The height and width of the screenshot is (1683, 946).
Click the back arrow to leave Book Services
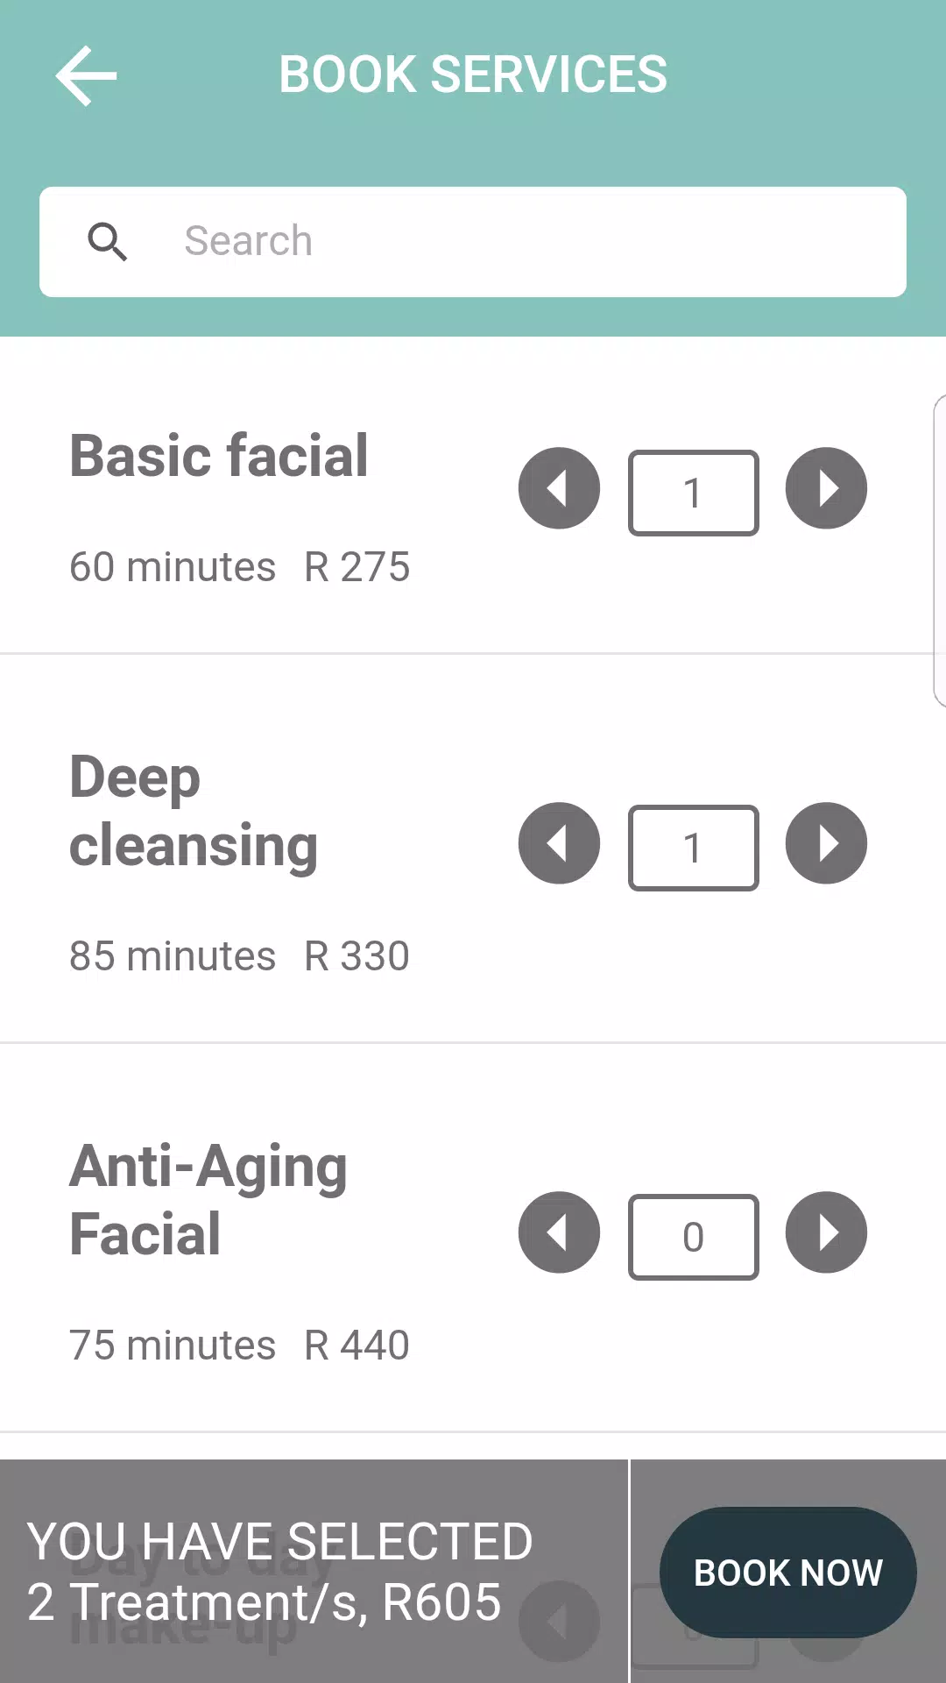pos(85,75)
